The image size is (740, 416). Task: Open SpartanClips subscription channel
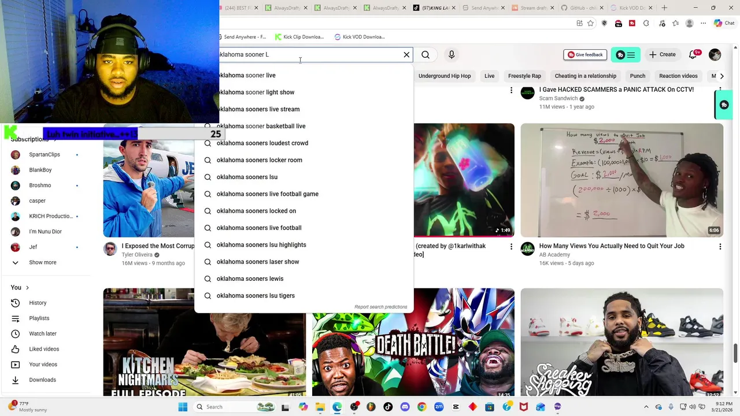click(45, 155)
